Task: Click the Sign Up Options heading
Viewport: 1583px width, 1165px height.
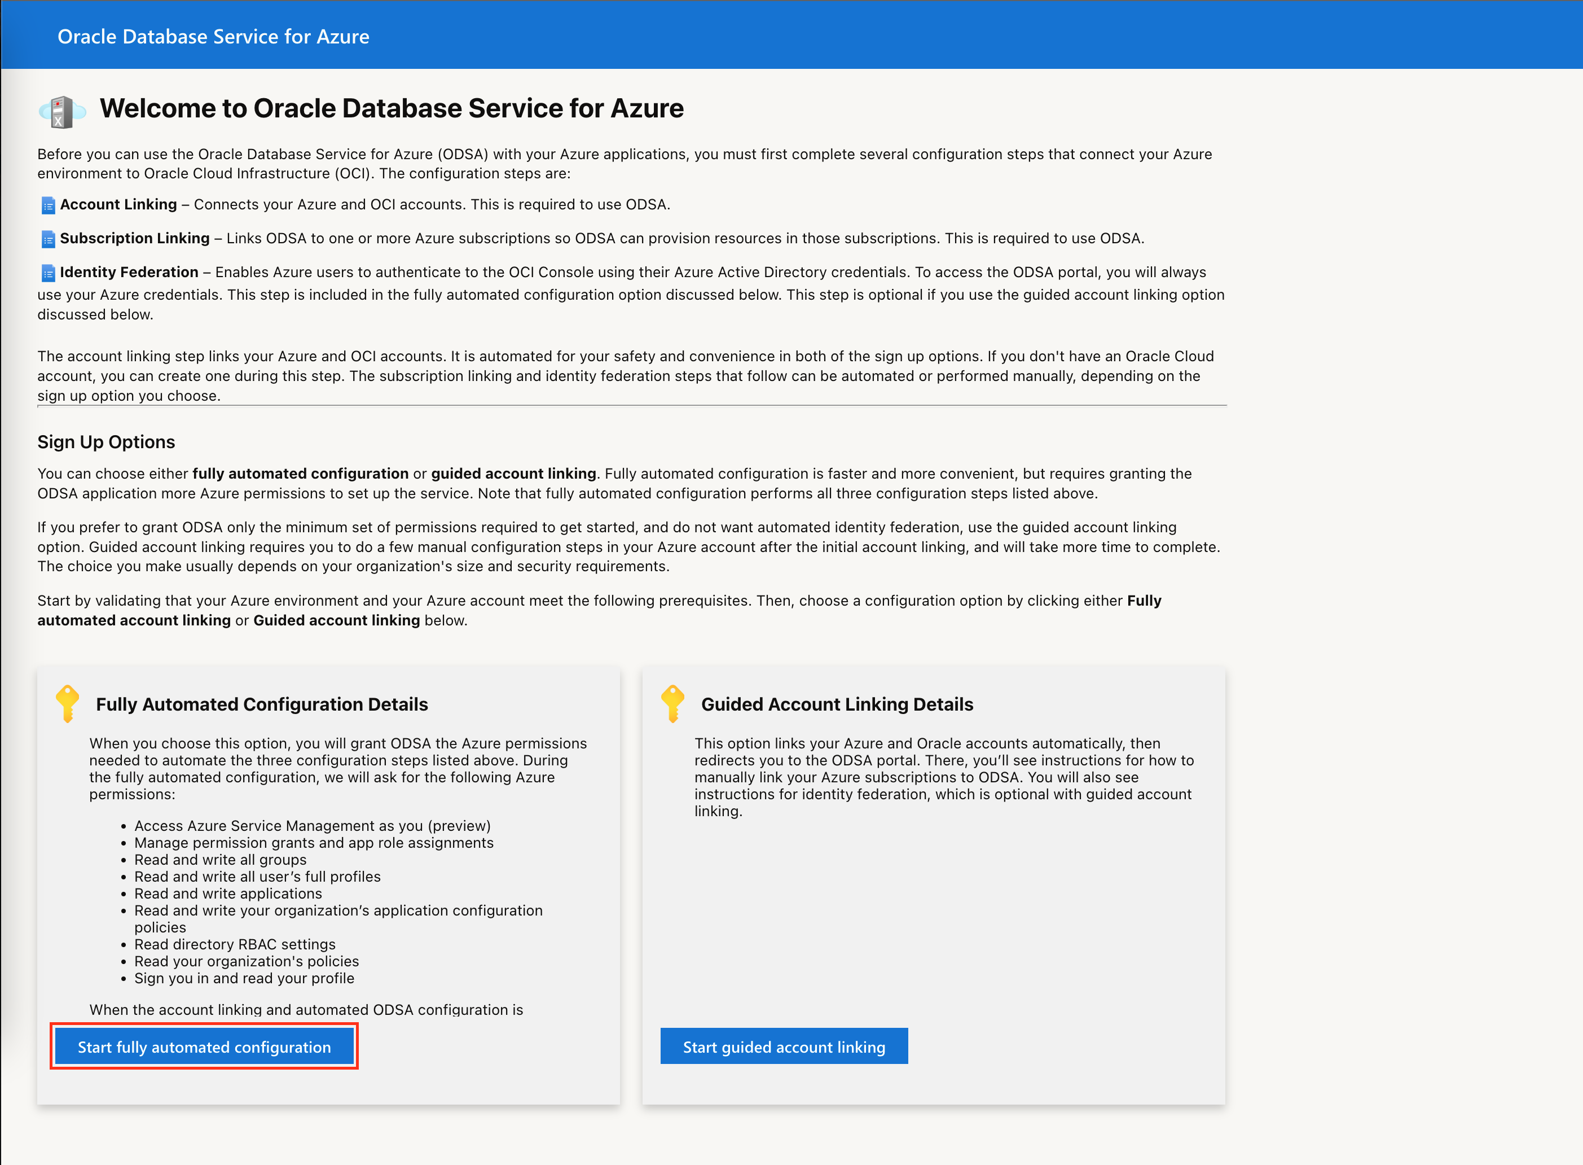Action: click(107, 442)
